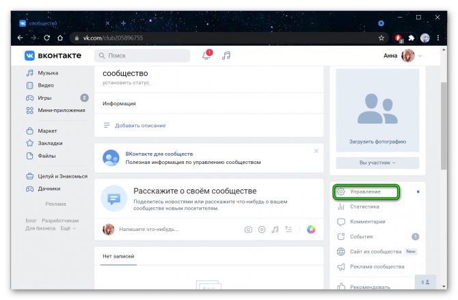Image resolution: width=458 pixels, height=300 pixels.
Task: Open the music note icon in header
Action: [226, 55]
